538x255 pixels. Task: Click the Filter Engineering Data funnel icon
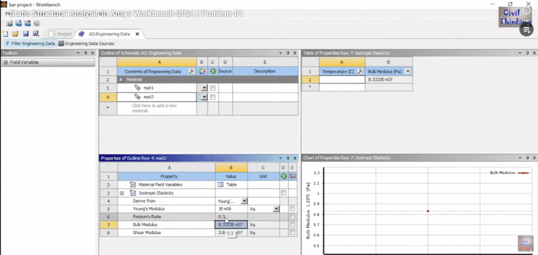click(7, 44)
